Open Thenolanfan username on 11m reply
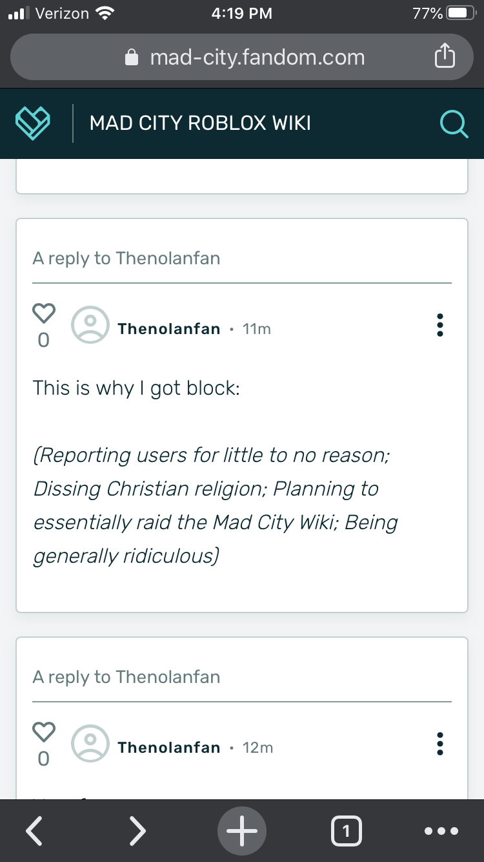Viewport: 484px width, 862px height. pos(169,329)
